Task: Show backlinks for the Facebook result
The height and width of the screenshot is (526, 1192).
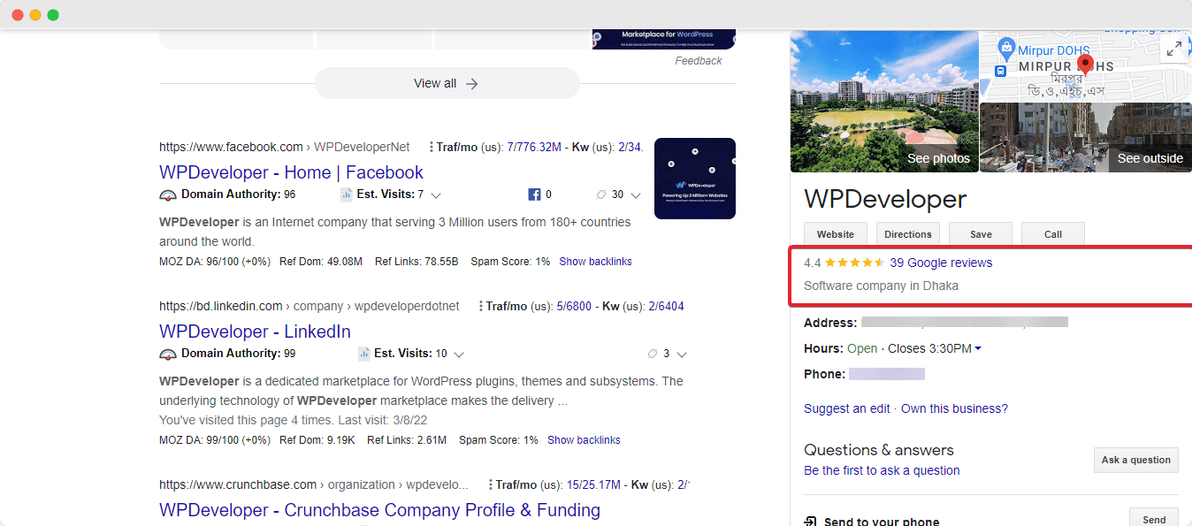Action: [x=595, y=262]
